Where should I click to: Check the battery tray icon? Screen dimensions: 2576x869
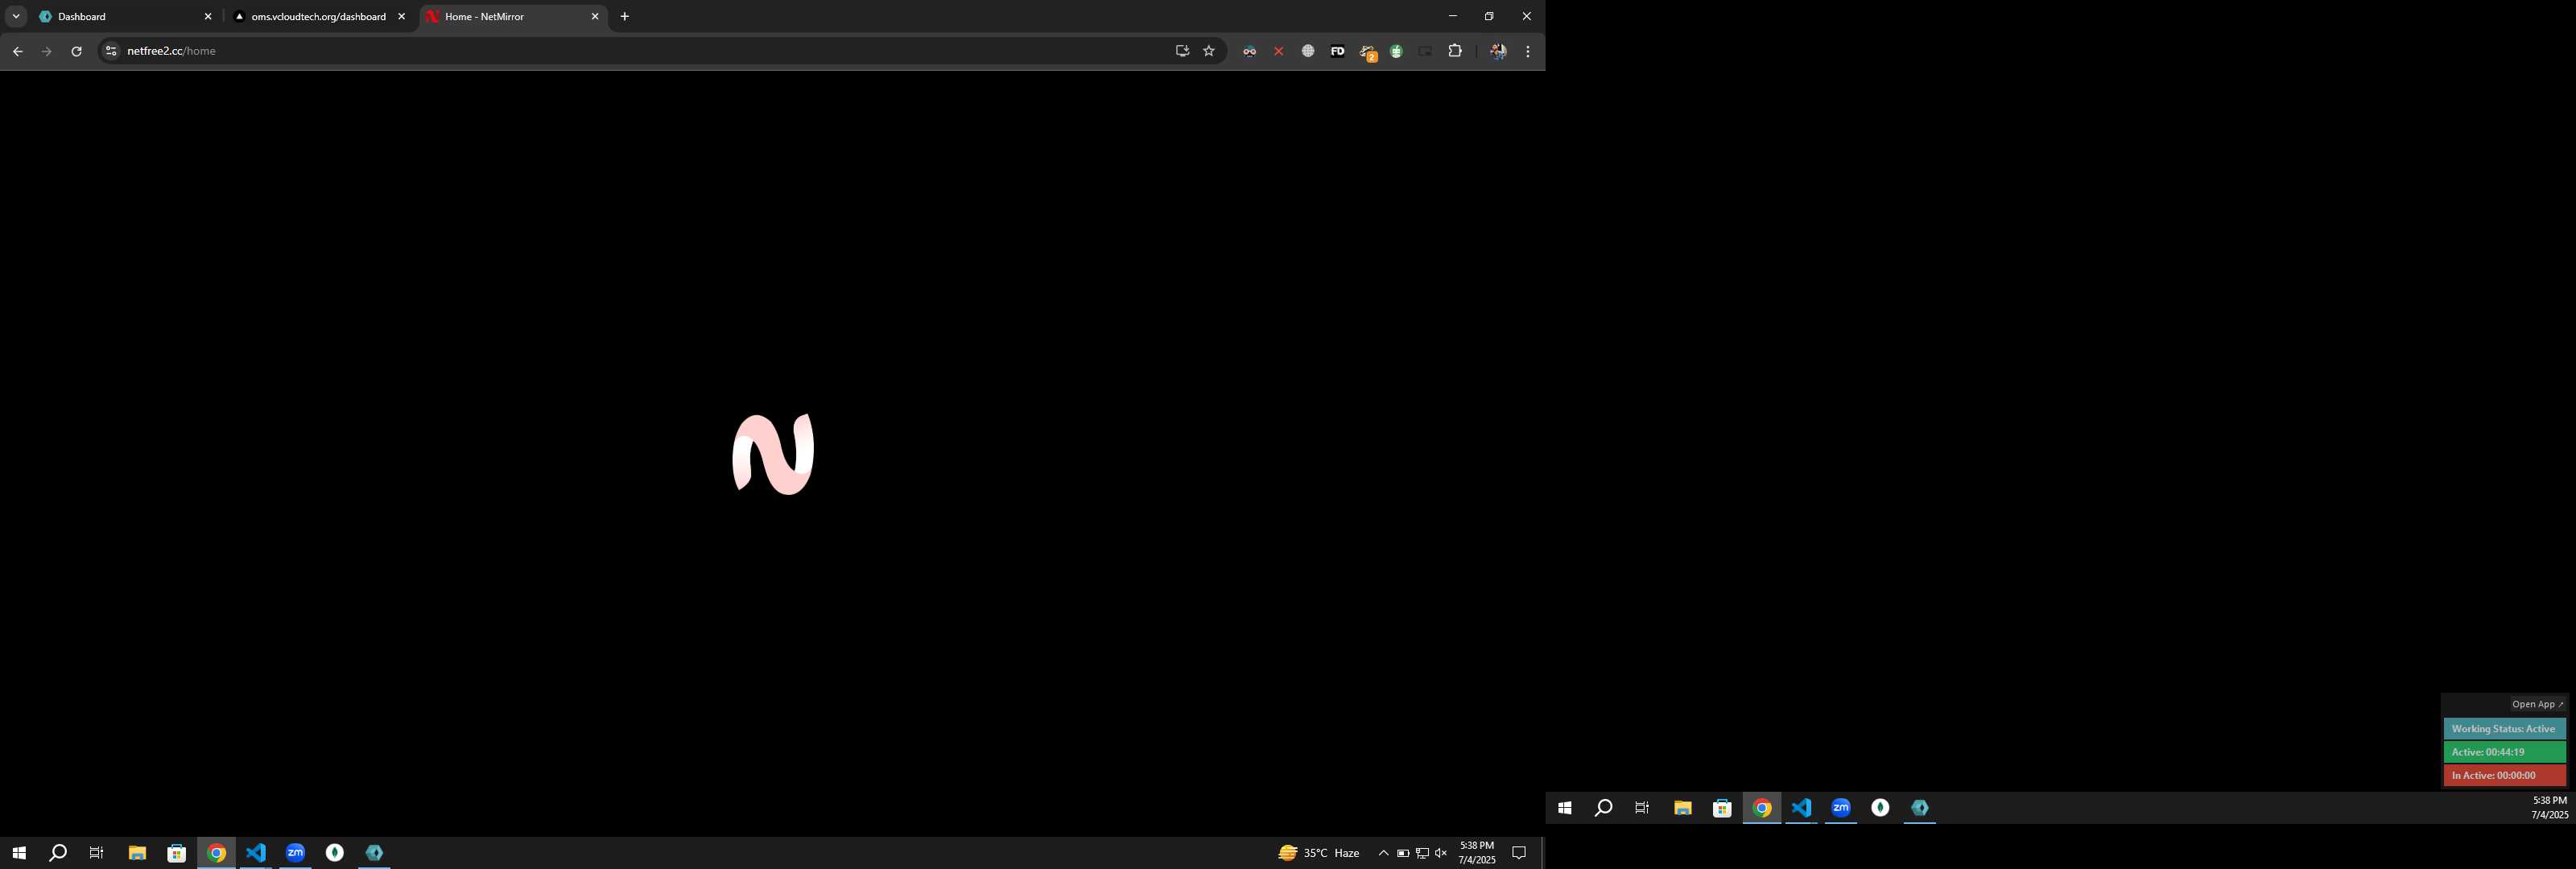pos(1403,853)
